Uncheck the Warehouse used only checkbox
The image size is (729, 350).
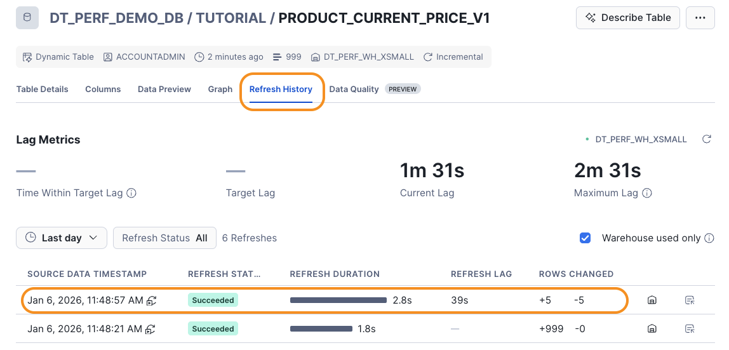585,238
